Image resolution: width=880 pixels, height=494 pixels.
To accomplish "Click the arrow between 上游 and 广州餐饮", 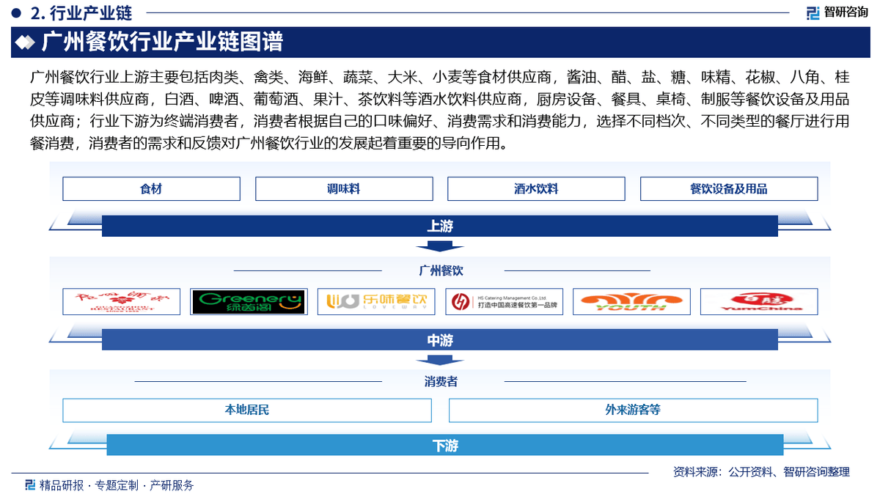I will coord(440,247).
